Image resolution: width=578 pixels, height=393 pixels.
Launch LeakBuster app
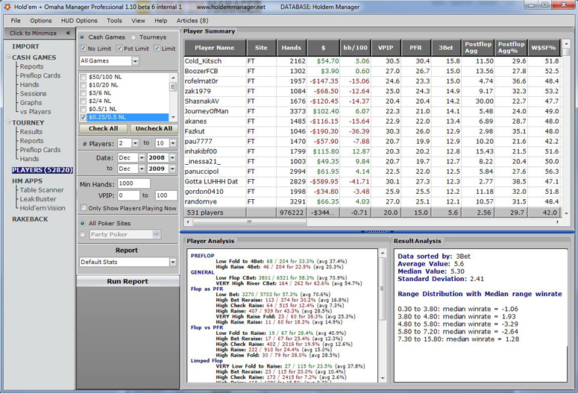tap(38, 199)
